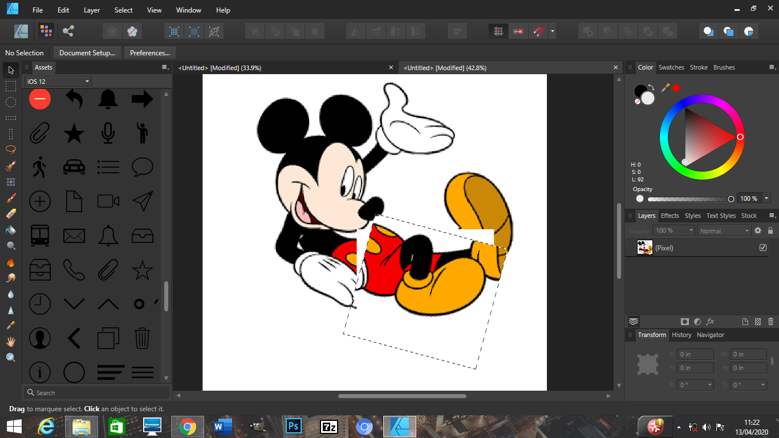
Task: Open layer blend options gear icon
Action: point(758,230)
